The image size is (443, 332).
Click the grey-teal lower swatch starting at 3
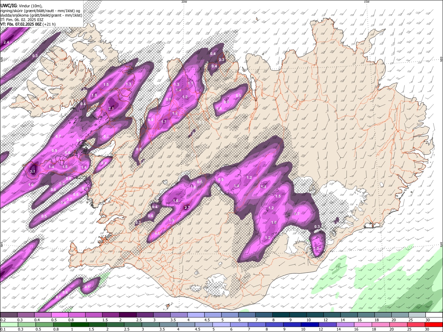tap(151, 324)
